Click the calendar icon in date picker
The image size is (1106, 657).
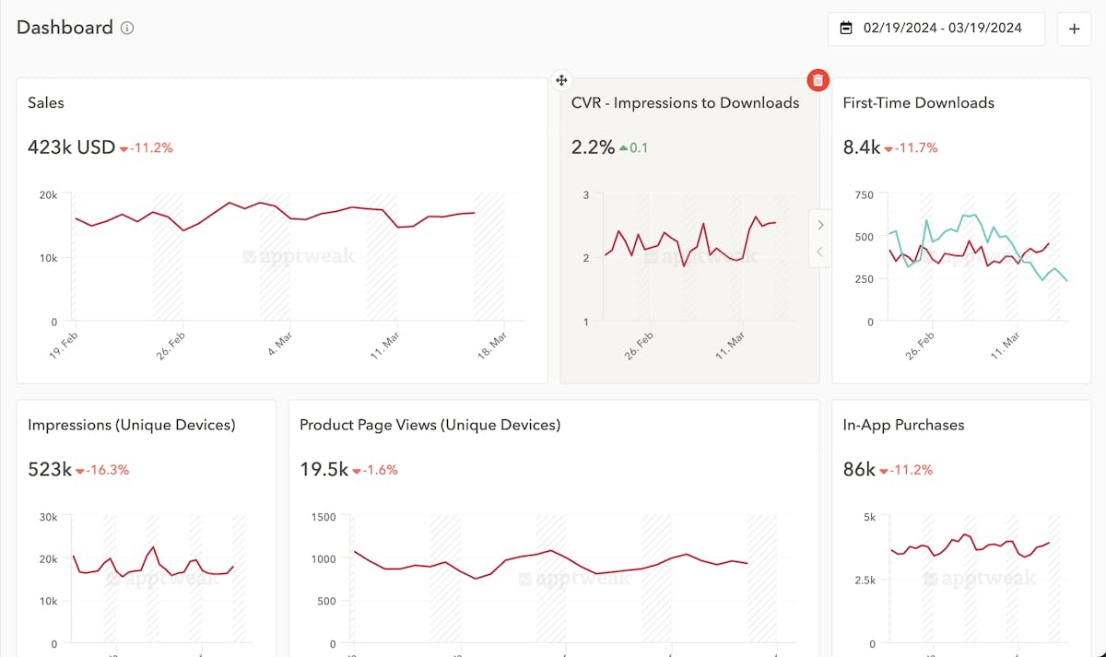point(846,29)
